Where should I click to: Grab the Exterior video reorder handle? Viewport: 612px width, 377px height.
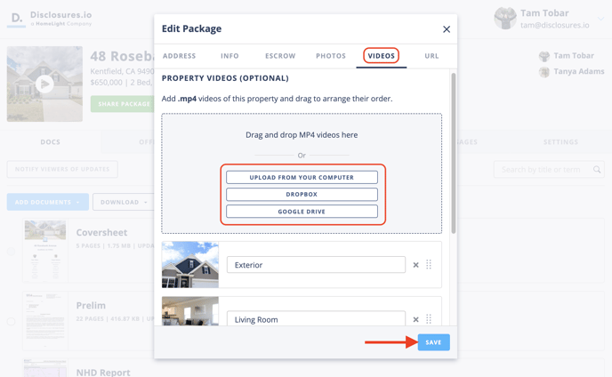pos(429,265)
